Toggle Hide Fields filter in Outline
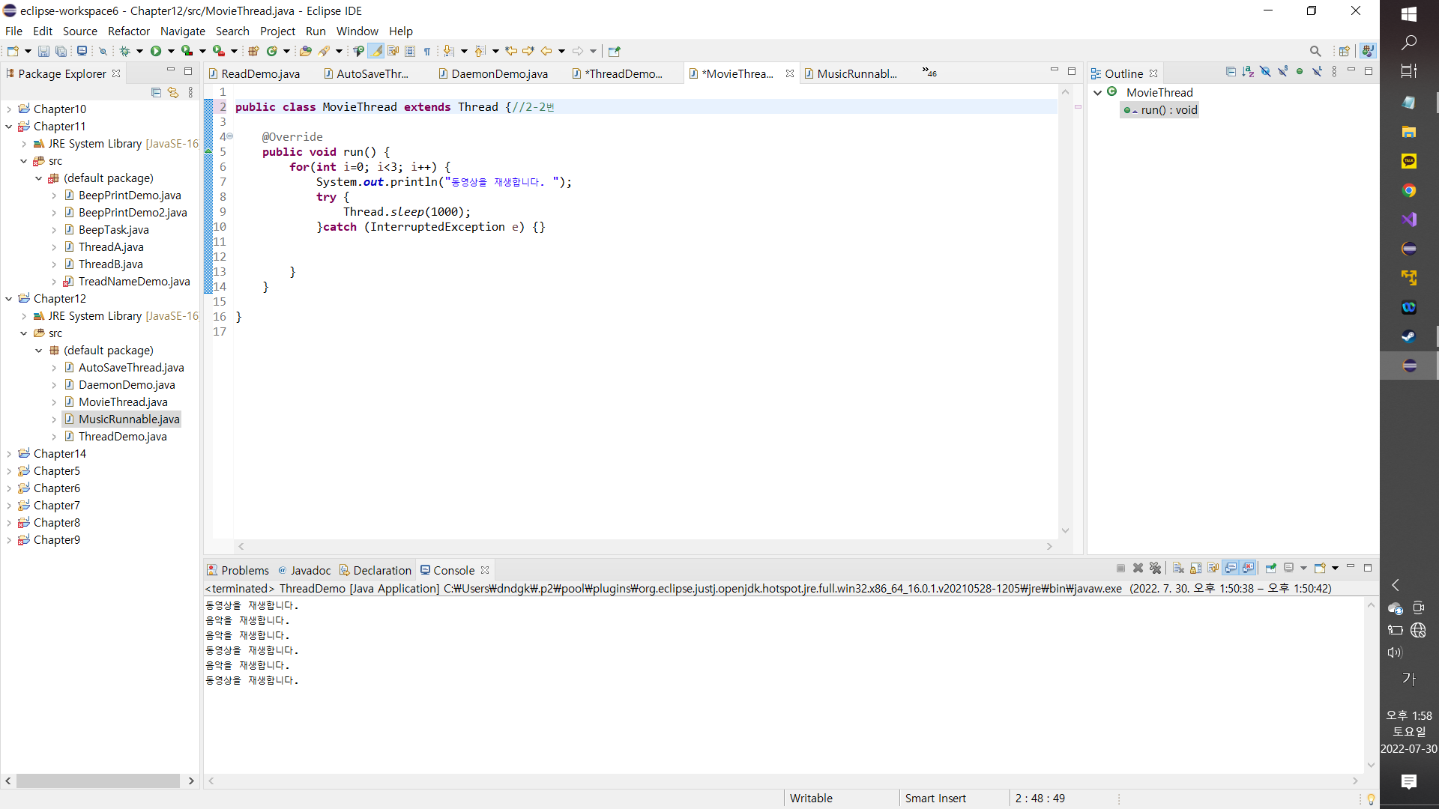 coord(1265,72)
